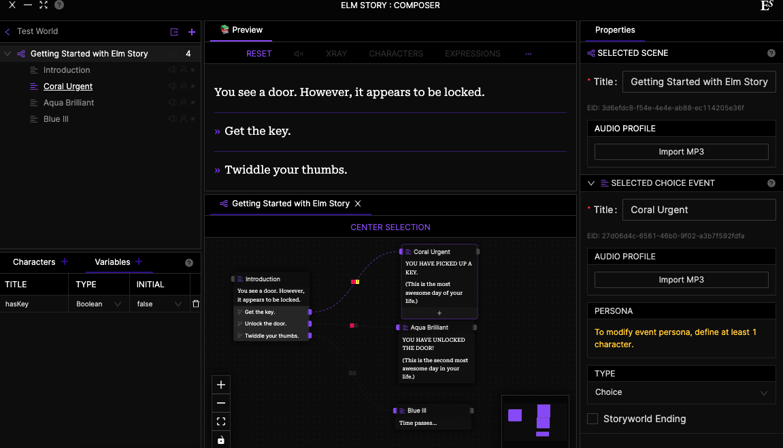Click the export world icon beside Test World

click(x=174, y=32)
